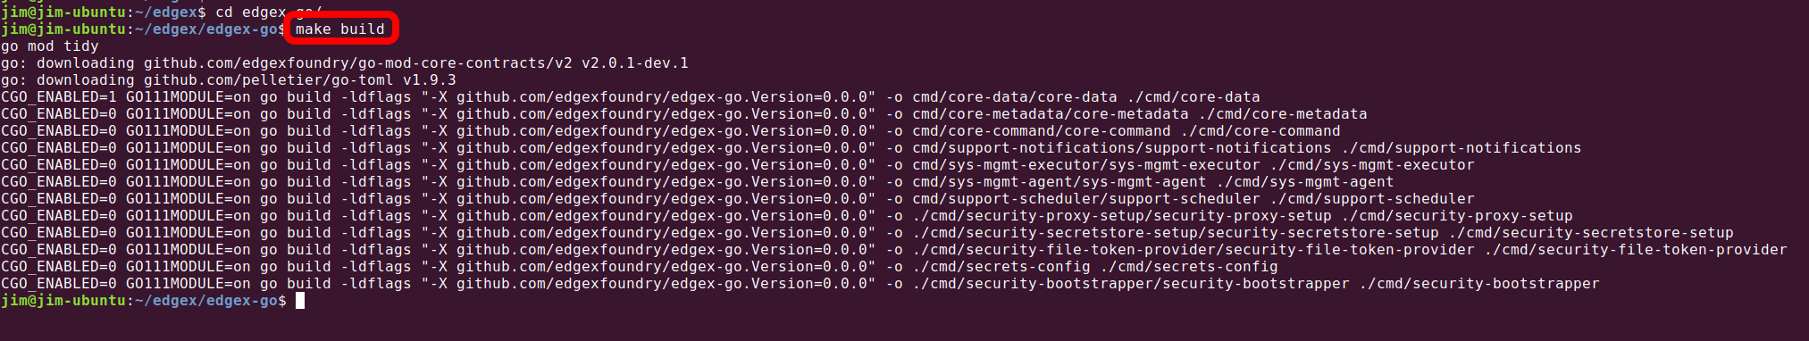The image size is (1809, 341).
Task: Click the ./cmd/core-metadata path text
Action: click(1283, 113)
